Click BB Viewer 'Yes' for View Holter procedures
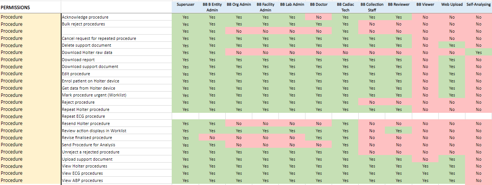The width and height of the screenshot is (492, 185). pos(425,166)
